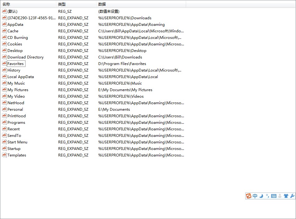Click the ab icon beside Favorites
296x219 pixels.
point(4,63)
